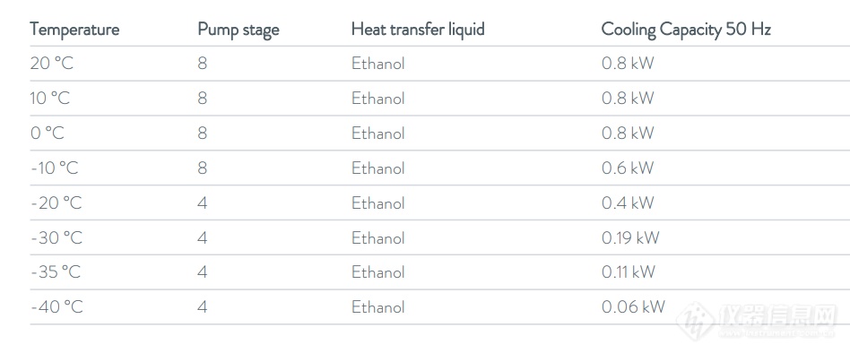Select the Heat transfer liquid header
This screenshot has height=353, width=850.
coord(418,30)
